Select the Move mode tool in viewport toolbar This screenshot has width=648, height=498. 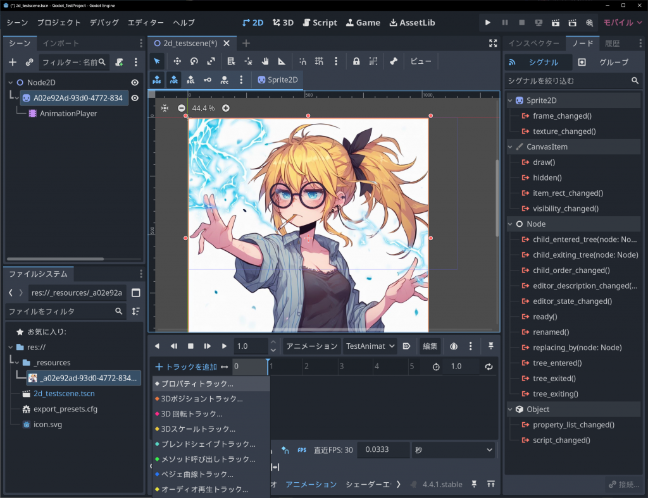[177, 61]
